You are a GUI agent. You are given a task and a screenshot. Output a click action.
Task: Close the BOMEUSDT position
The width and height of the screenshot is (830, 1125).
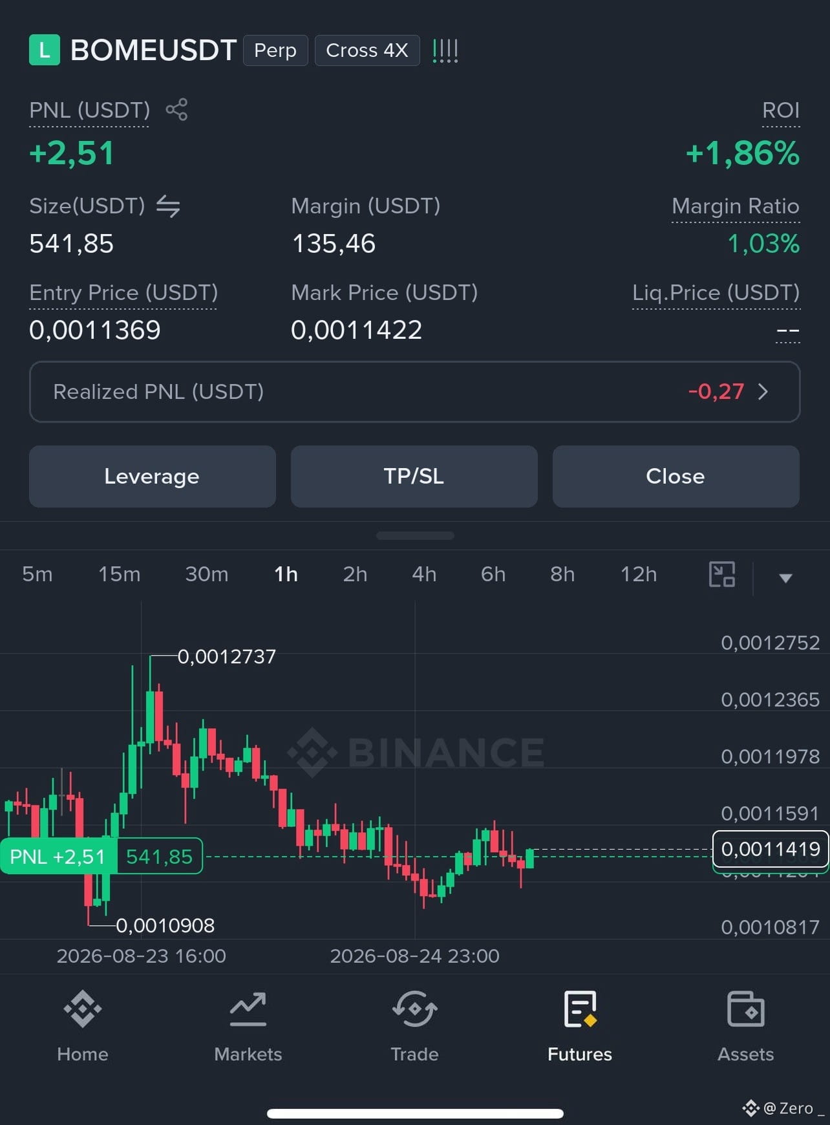(x=676, y=477)
